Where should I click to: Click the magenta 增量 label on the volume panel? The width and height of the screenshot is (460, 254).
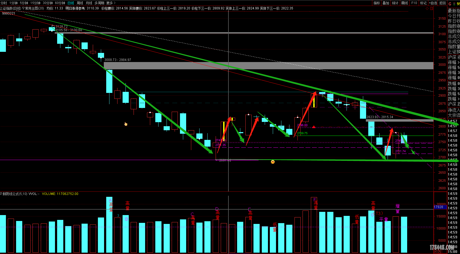click(398, 208)
